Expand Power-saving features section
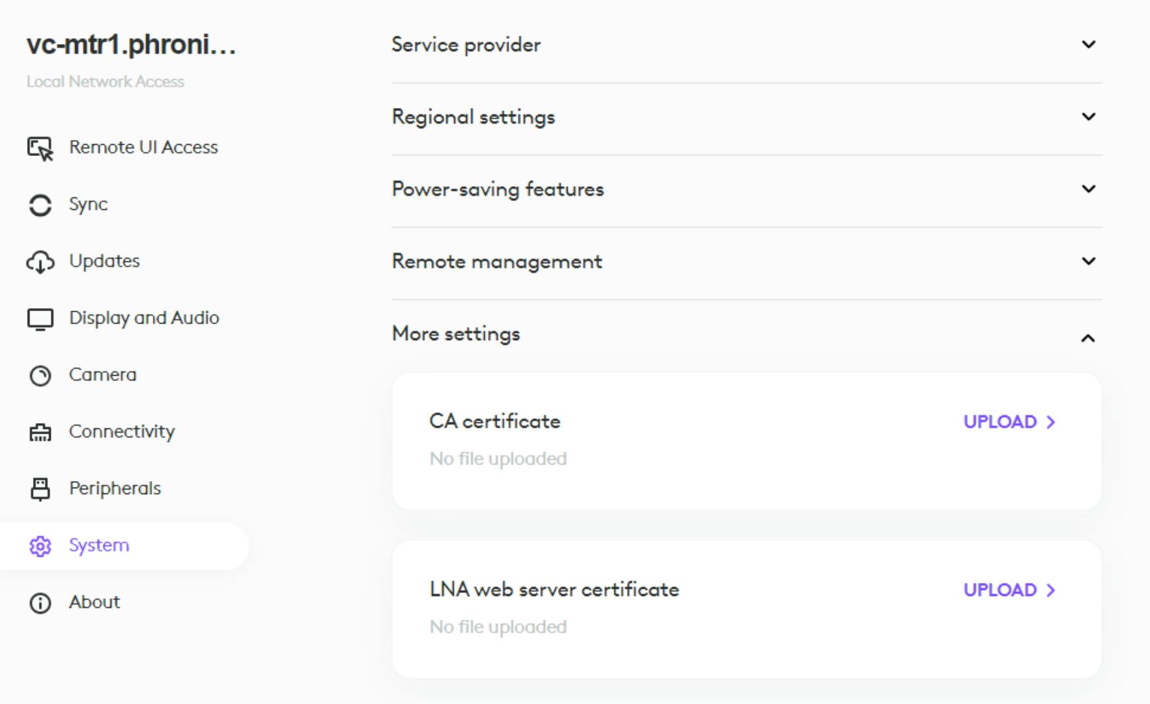Viewport: 1150px width, 704px height. (x=1088, y=189)
